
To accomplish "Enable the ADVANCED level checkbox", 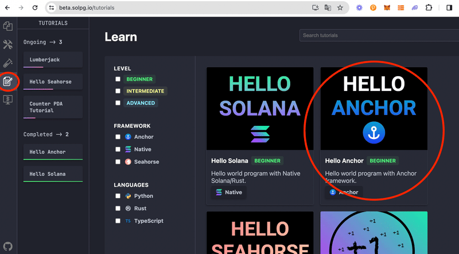I will click(118, 103).
